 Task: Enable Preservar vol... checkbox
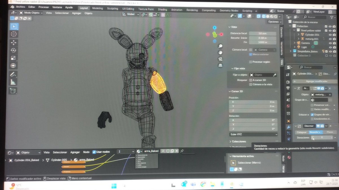click(x=312, y=105)
